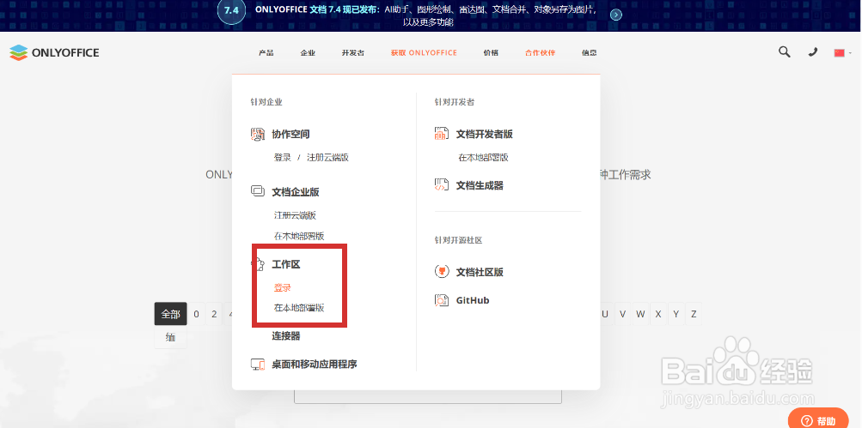Screen dimensions: 862x428
Task: Click the 协作空间 heading link
Action: coord(290,134)
